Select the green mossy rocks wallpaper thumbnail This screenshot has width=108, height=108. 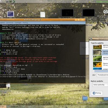(97, 58)
